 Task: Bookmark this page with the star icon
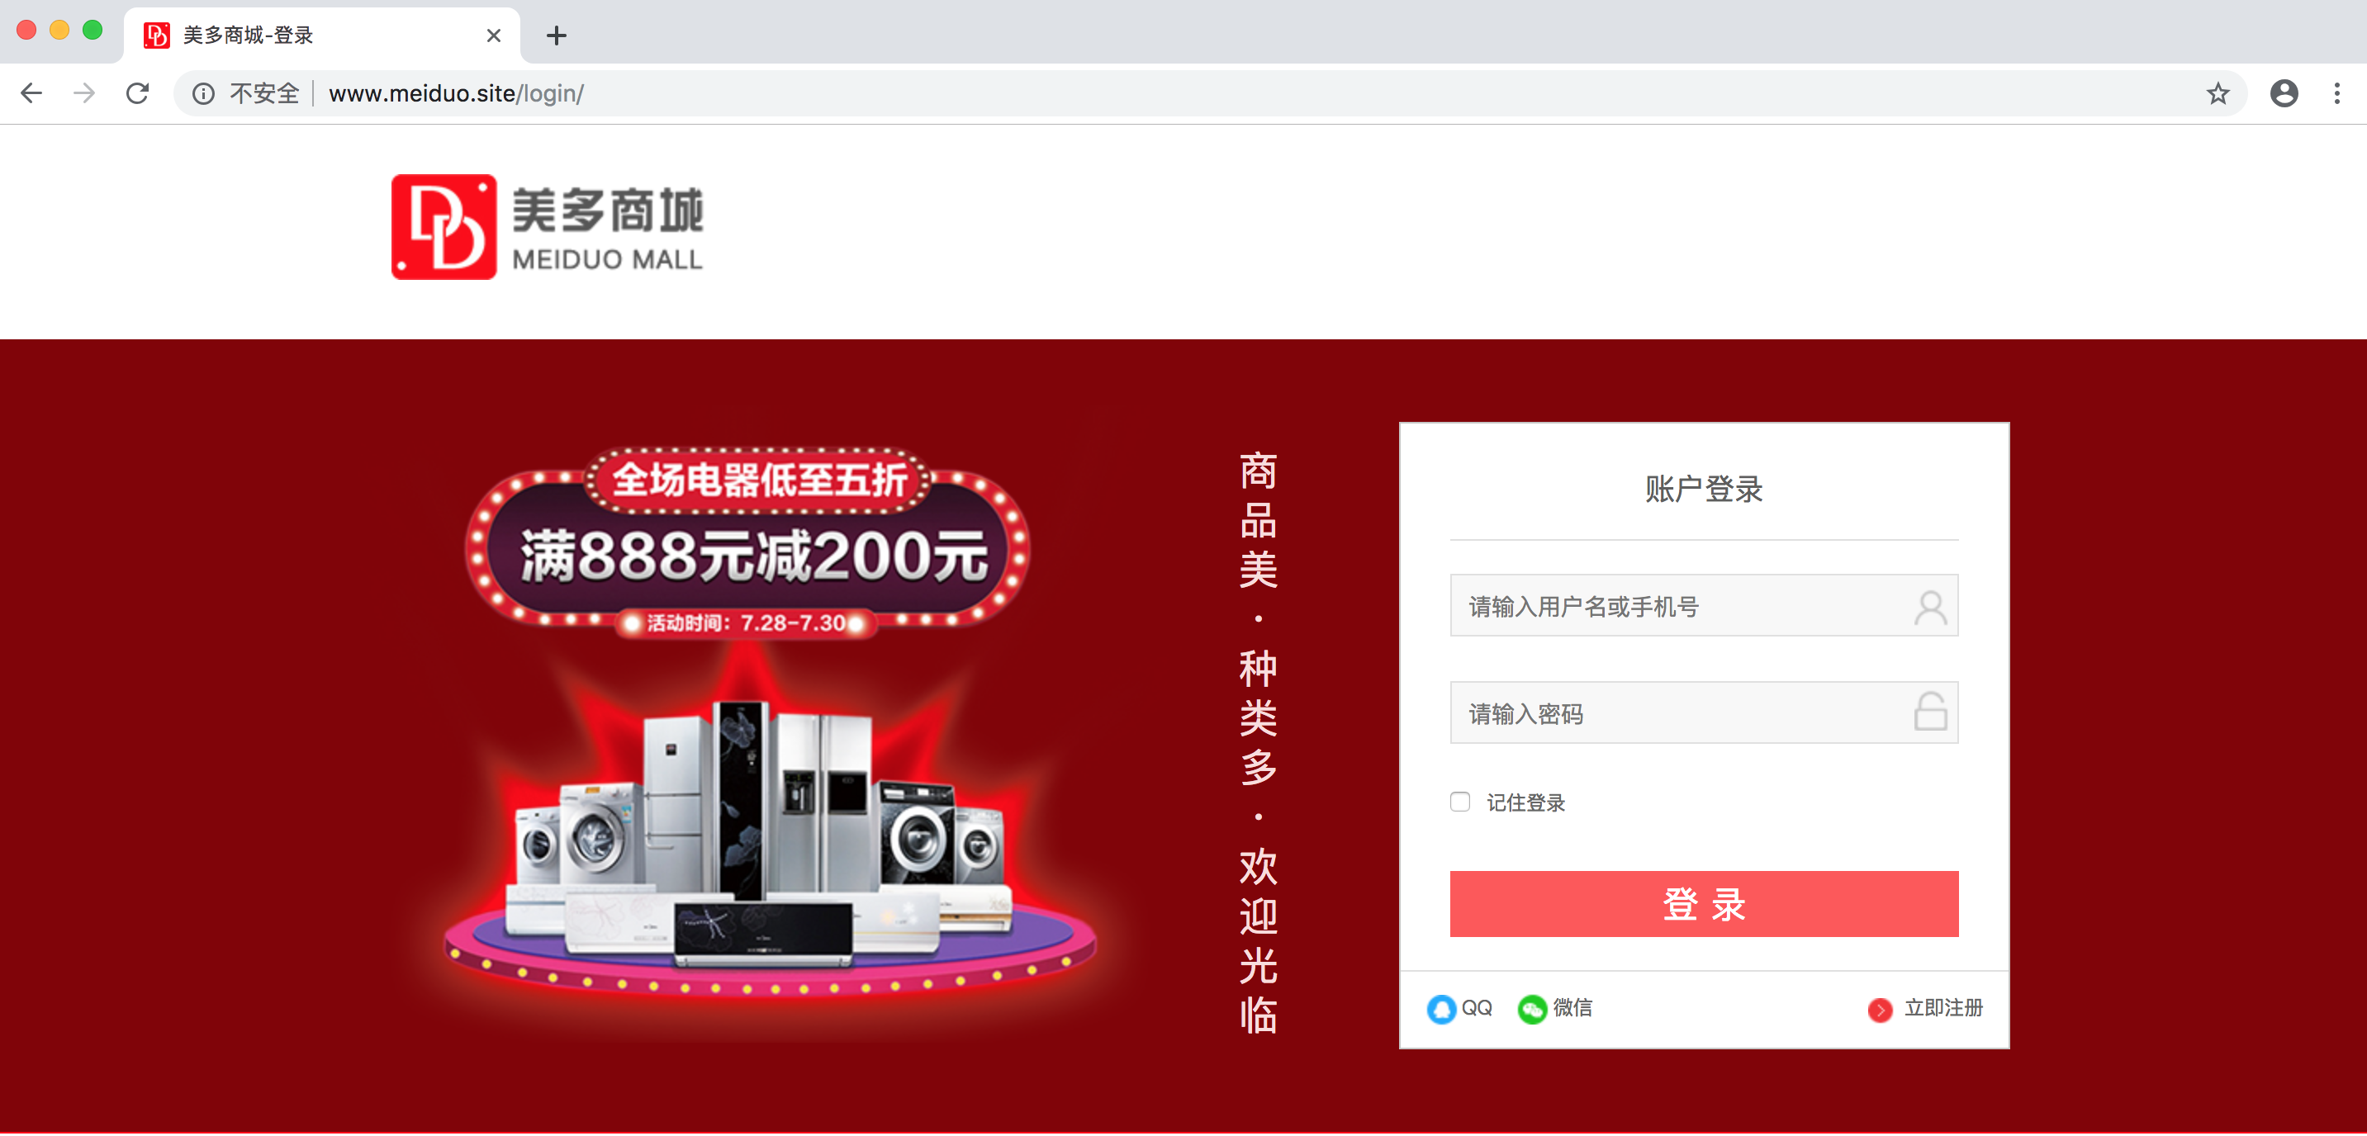(2218, 92)
